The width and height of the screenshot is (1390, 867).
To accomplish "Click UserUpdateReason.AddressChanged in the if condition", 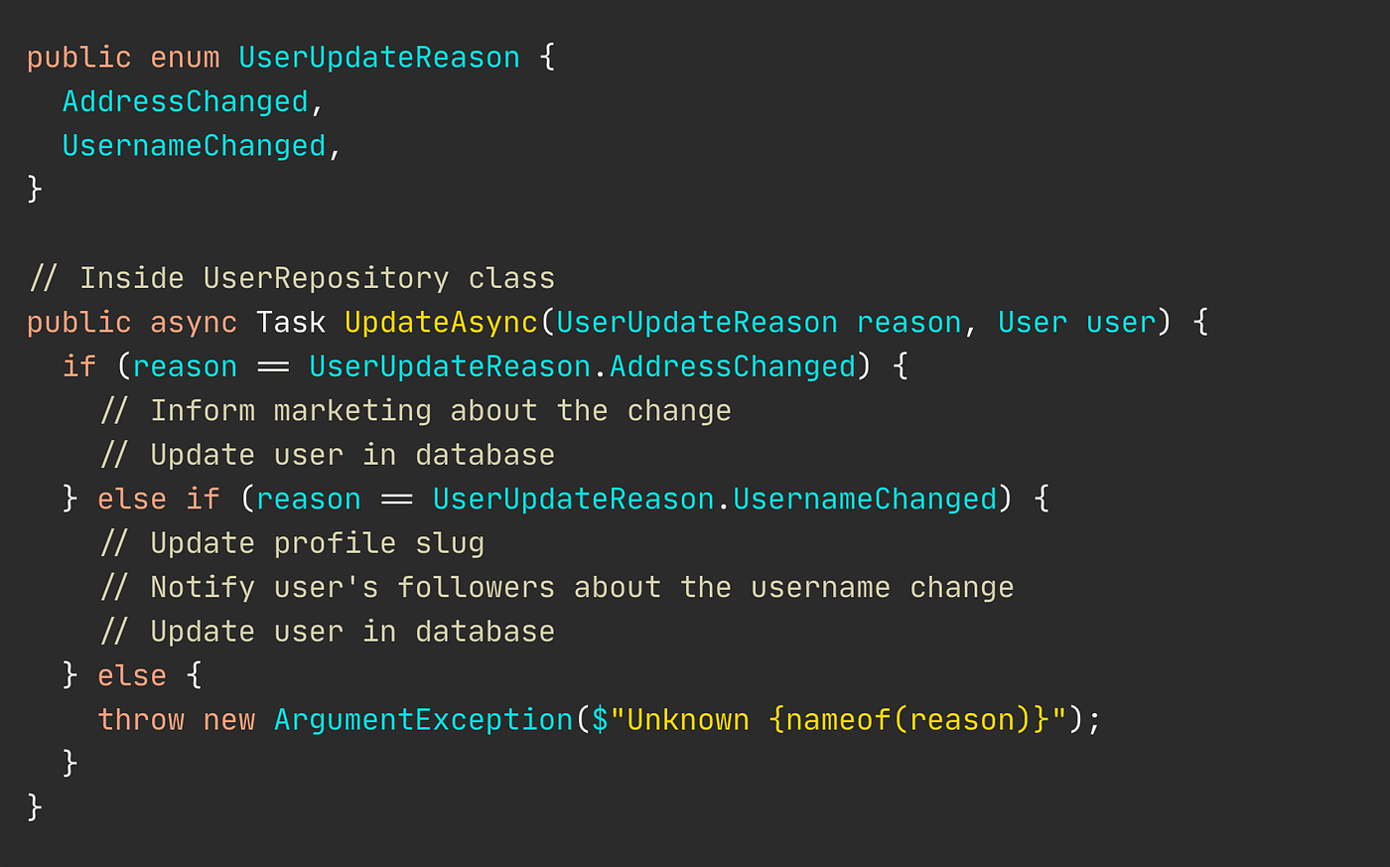I will [x=582, y=366].
